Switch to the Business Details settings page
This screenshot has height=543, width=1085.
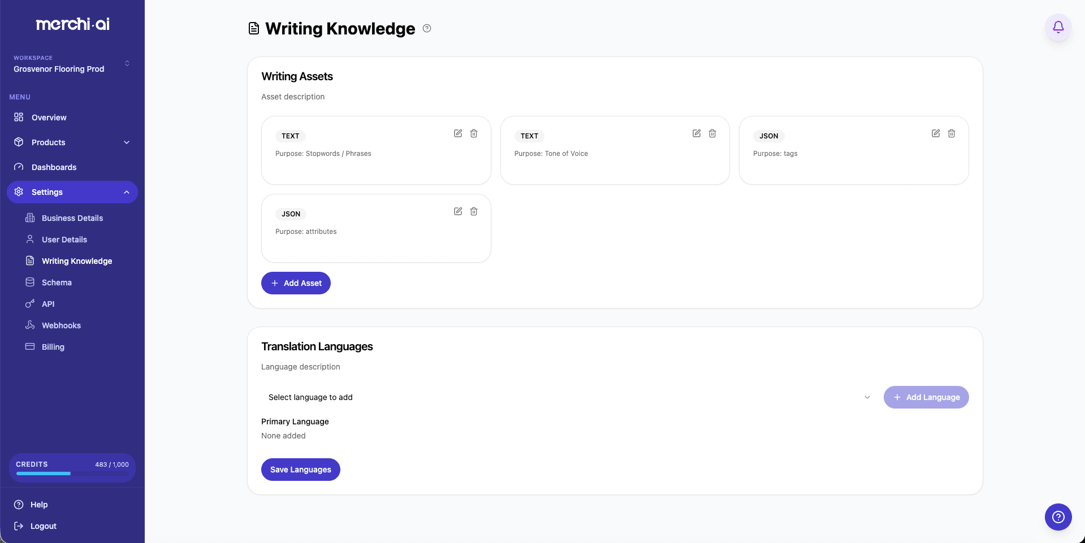(x=72, y=218)
